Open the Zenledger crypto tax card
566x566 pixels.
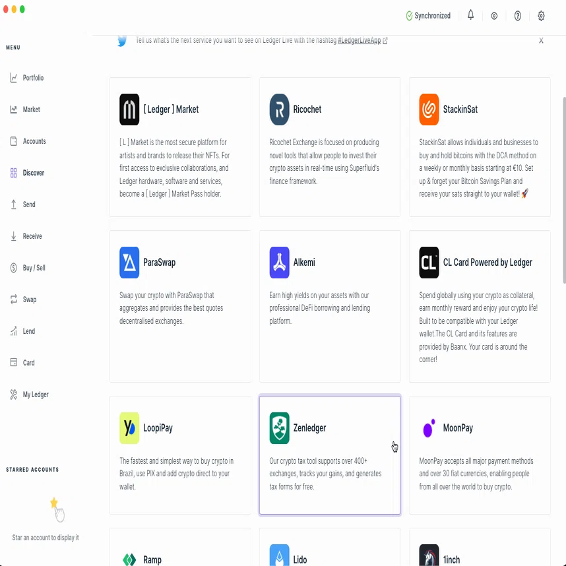(x=330, y=455)
